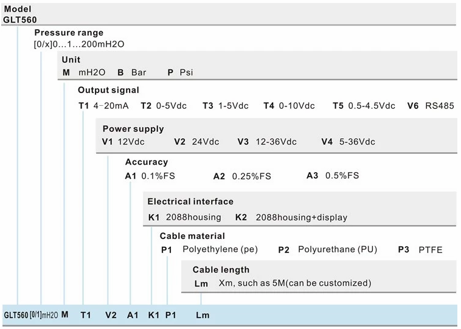This screenshot has width=461, height=329.
Task: Select the '2088housing+display' interface text
Action: (302, 218)
